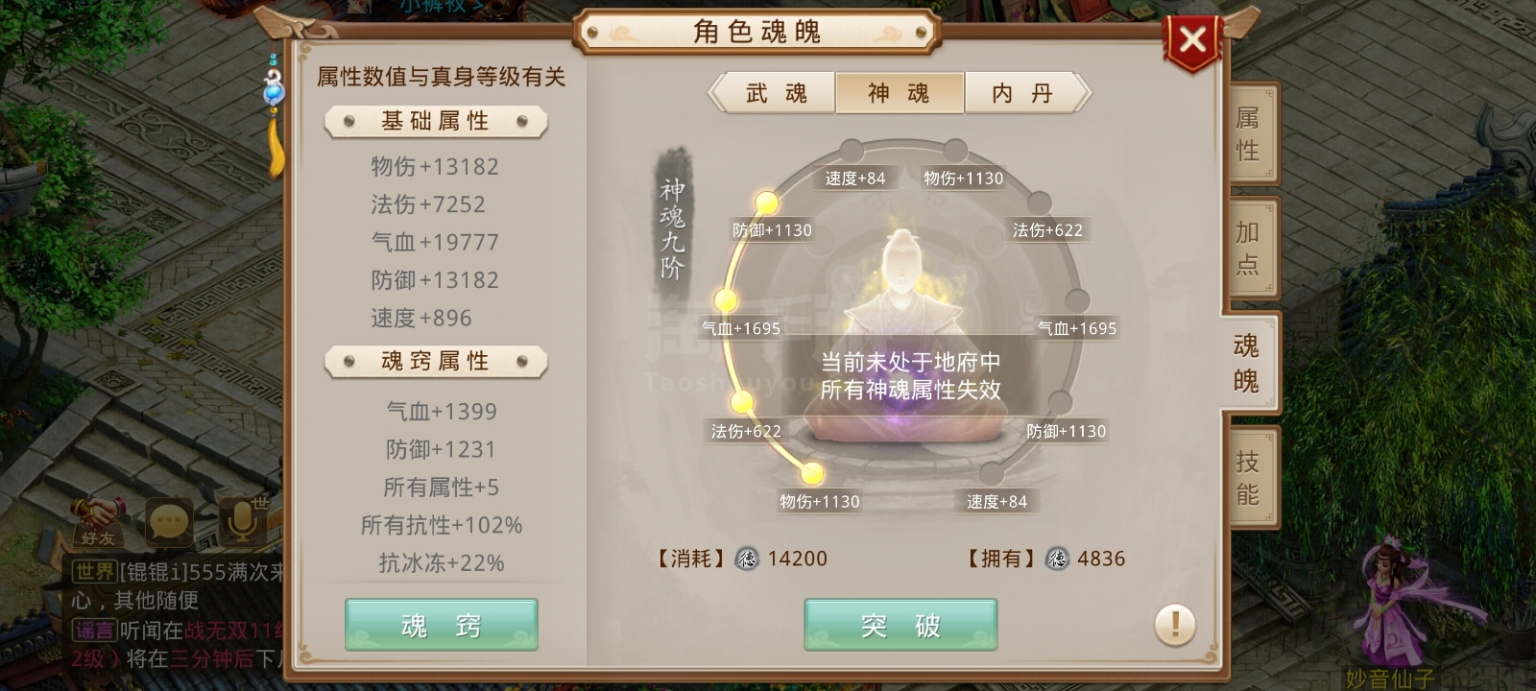Click the lit 防御+1130 soul node

[766, 203]
